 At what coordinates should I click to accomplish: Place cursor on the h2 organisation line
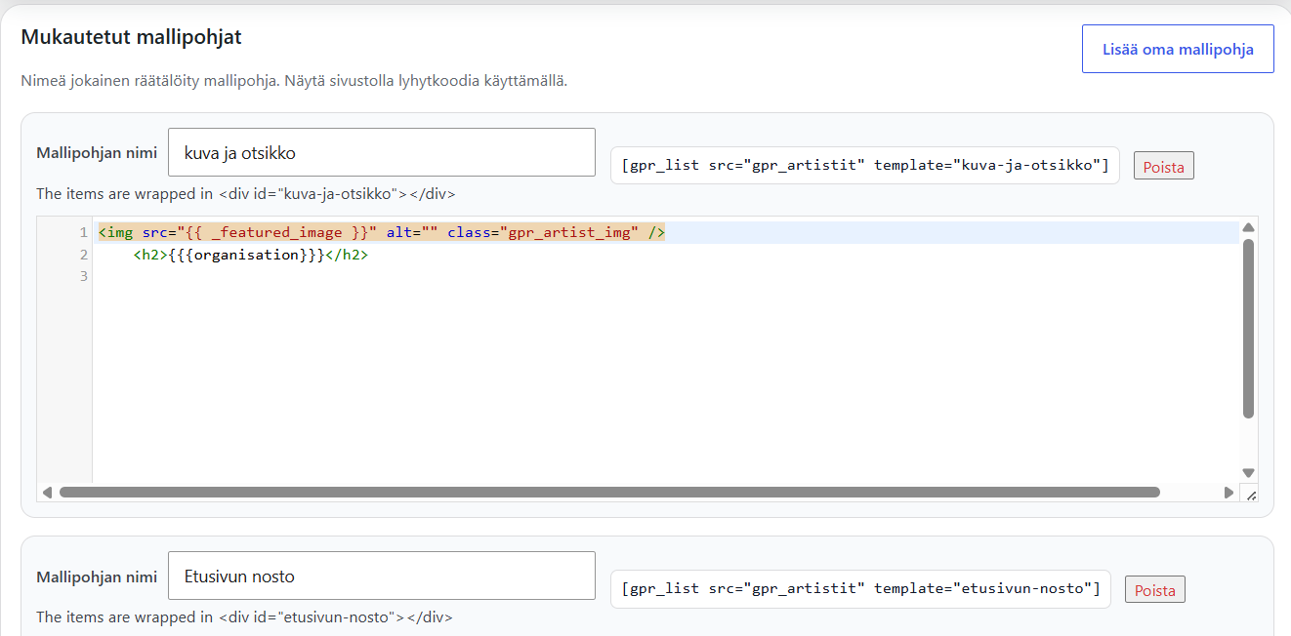click(x=251, y=255)
